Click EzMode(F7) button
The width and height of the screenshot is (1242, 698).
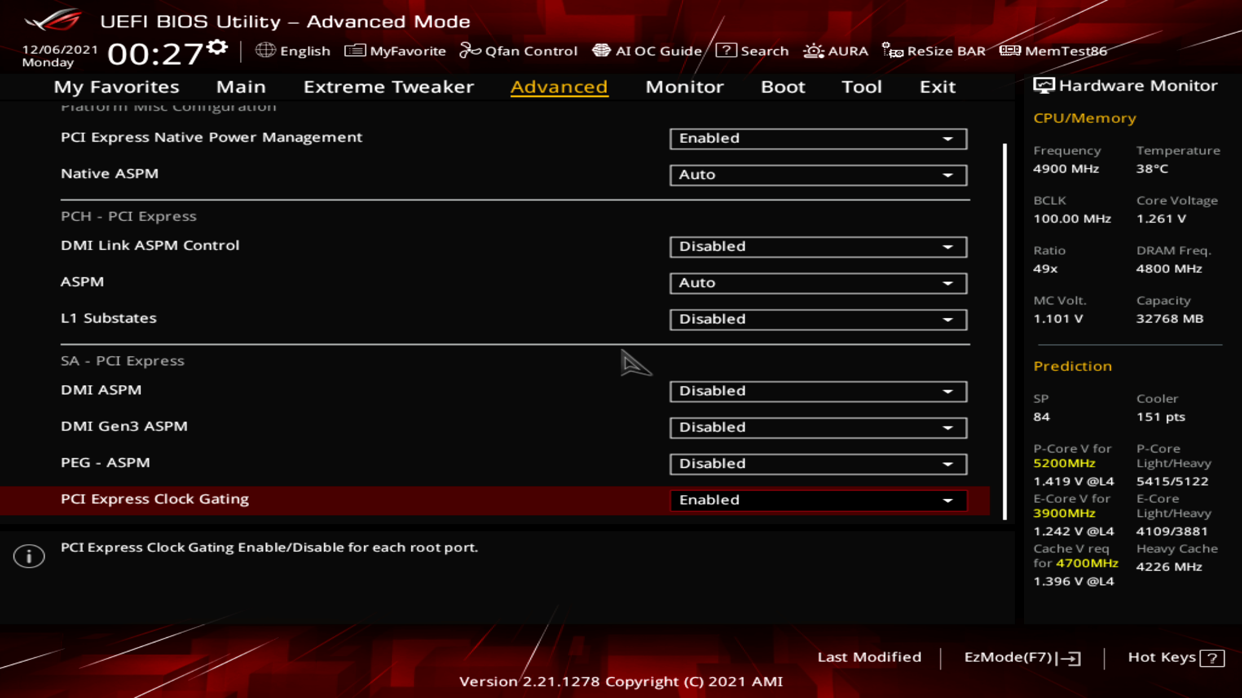tap(1022, 657)
